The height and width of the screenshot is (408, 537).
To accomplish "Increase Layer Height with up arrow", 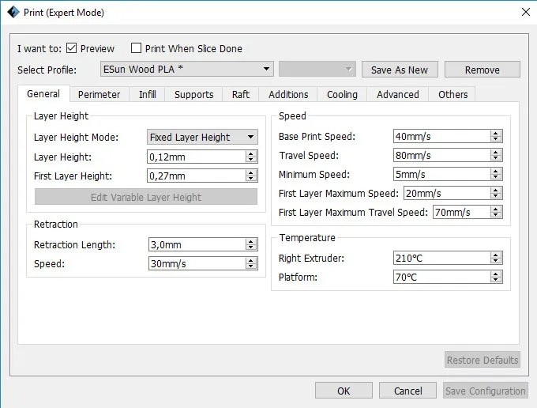I will tap(251, 153).
